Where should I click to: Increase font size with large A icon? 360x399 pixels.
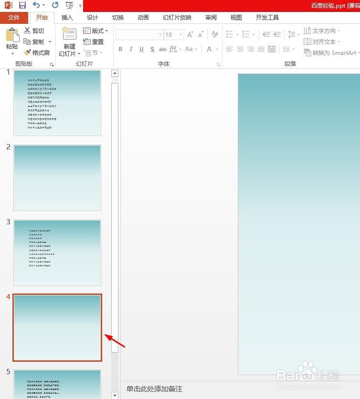tap(190, 35)
